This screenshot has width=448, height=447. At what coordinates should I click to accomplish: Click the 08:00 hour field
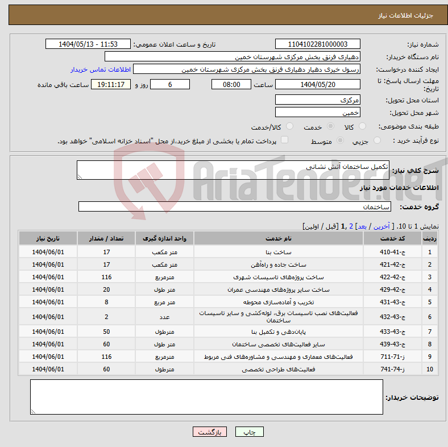231,84
